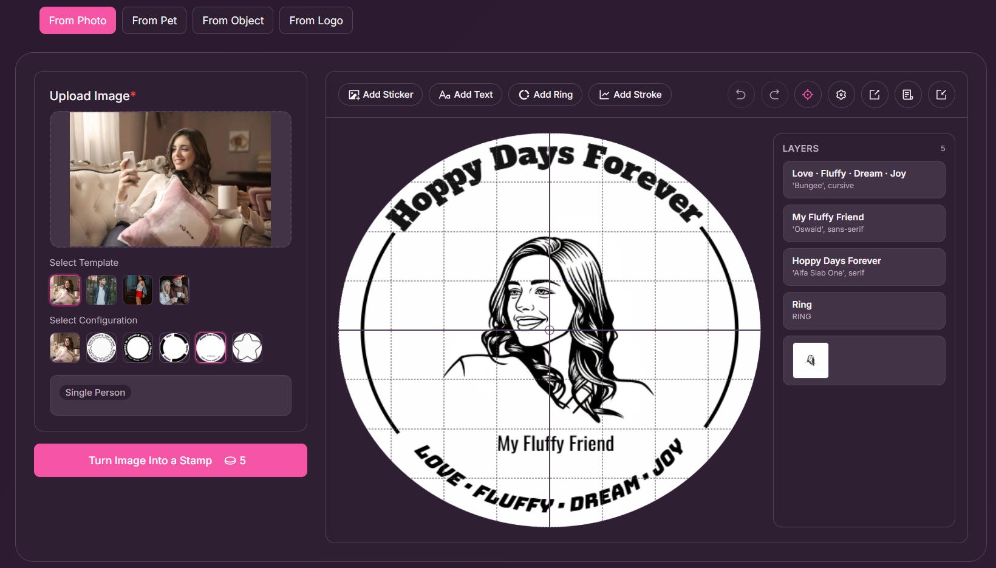Viewport: 996px width, 568px height.
Task: Choose the elderly couple template thumbnail
Action: pyautogui.click(x=174, y=290)
